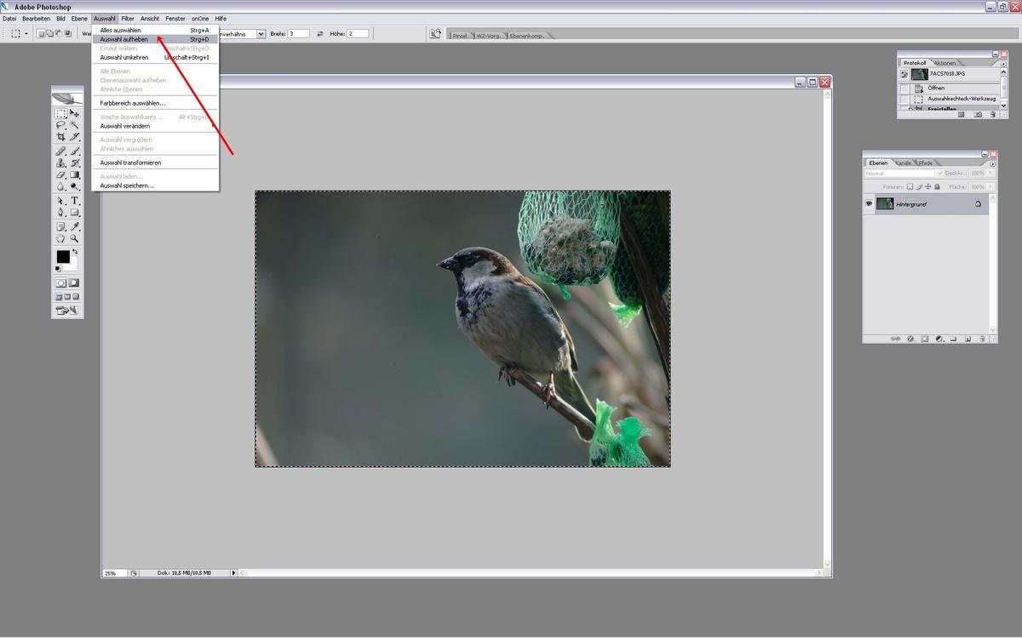Select the Eraser tool
The width and height of the screenshot is (1022, 638).
[61, 174]
